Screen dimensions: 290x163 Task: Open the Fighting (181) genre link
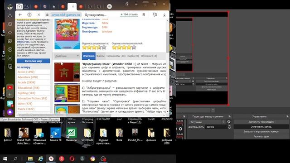coord(26,93)
